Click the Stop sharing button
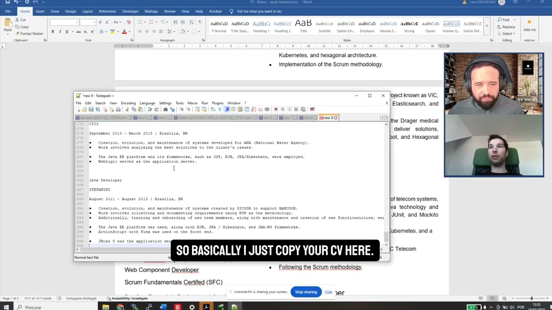 [x=306, y=292]
